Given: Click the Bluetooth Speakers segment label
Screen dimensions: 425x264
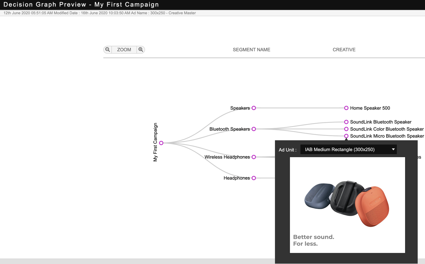Looking at the screenshot, I should [x=229, y=129].
